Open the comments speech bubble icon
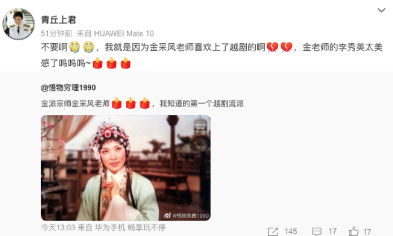393x236 pixels. [316, 231]
